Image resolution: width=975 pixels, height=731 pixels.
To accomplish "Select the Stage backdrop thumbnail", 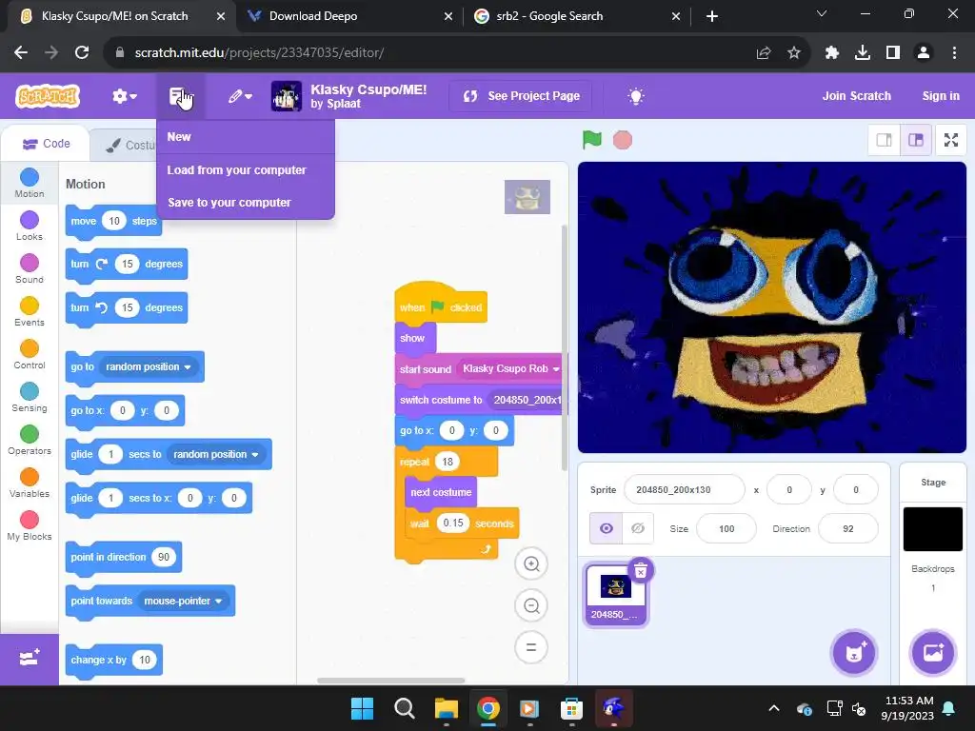I will 933,529.
